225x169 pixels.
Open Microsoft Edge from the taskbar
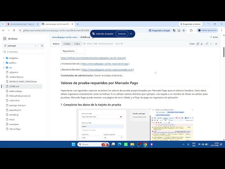(x=120, y=144)
